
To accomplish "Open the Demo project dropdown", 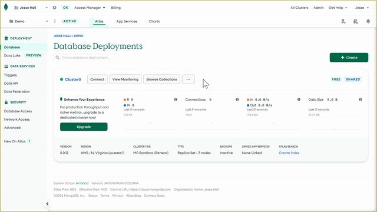I will pyautogui.click(x=28, y=21).
